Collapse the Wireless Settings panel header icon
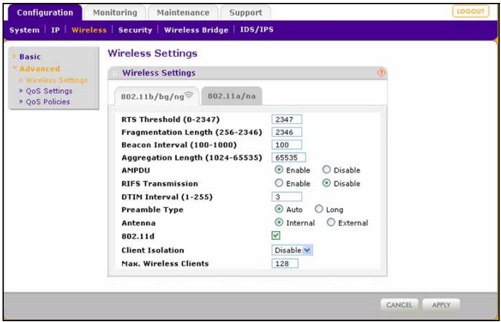 (115, 73)
